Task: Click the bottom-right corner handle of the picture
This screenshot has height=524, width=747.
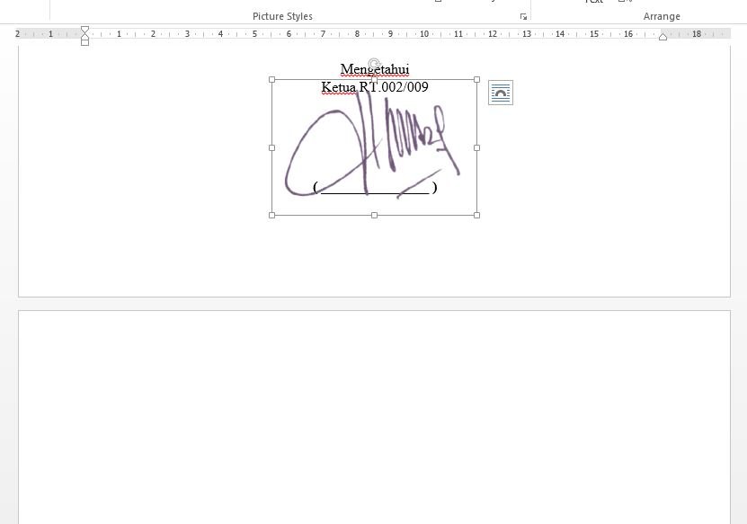Action: 476,215
